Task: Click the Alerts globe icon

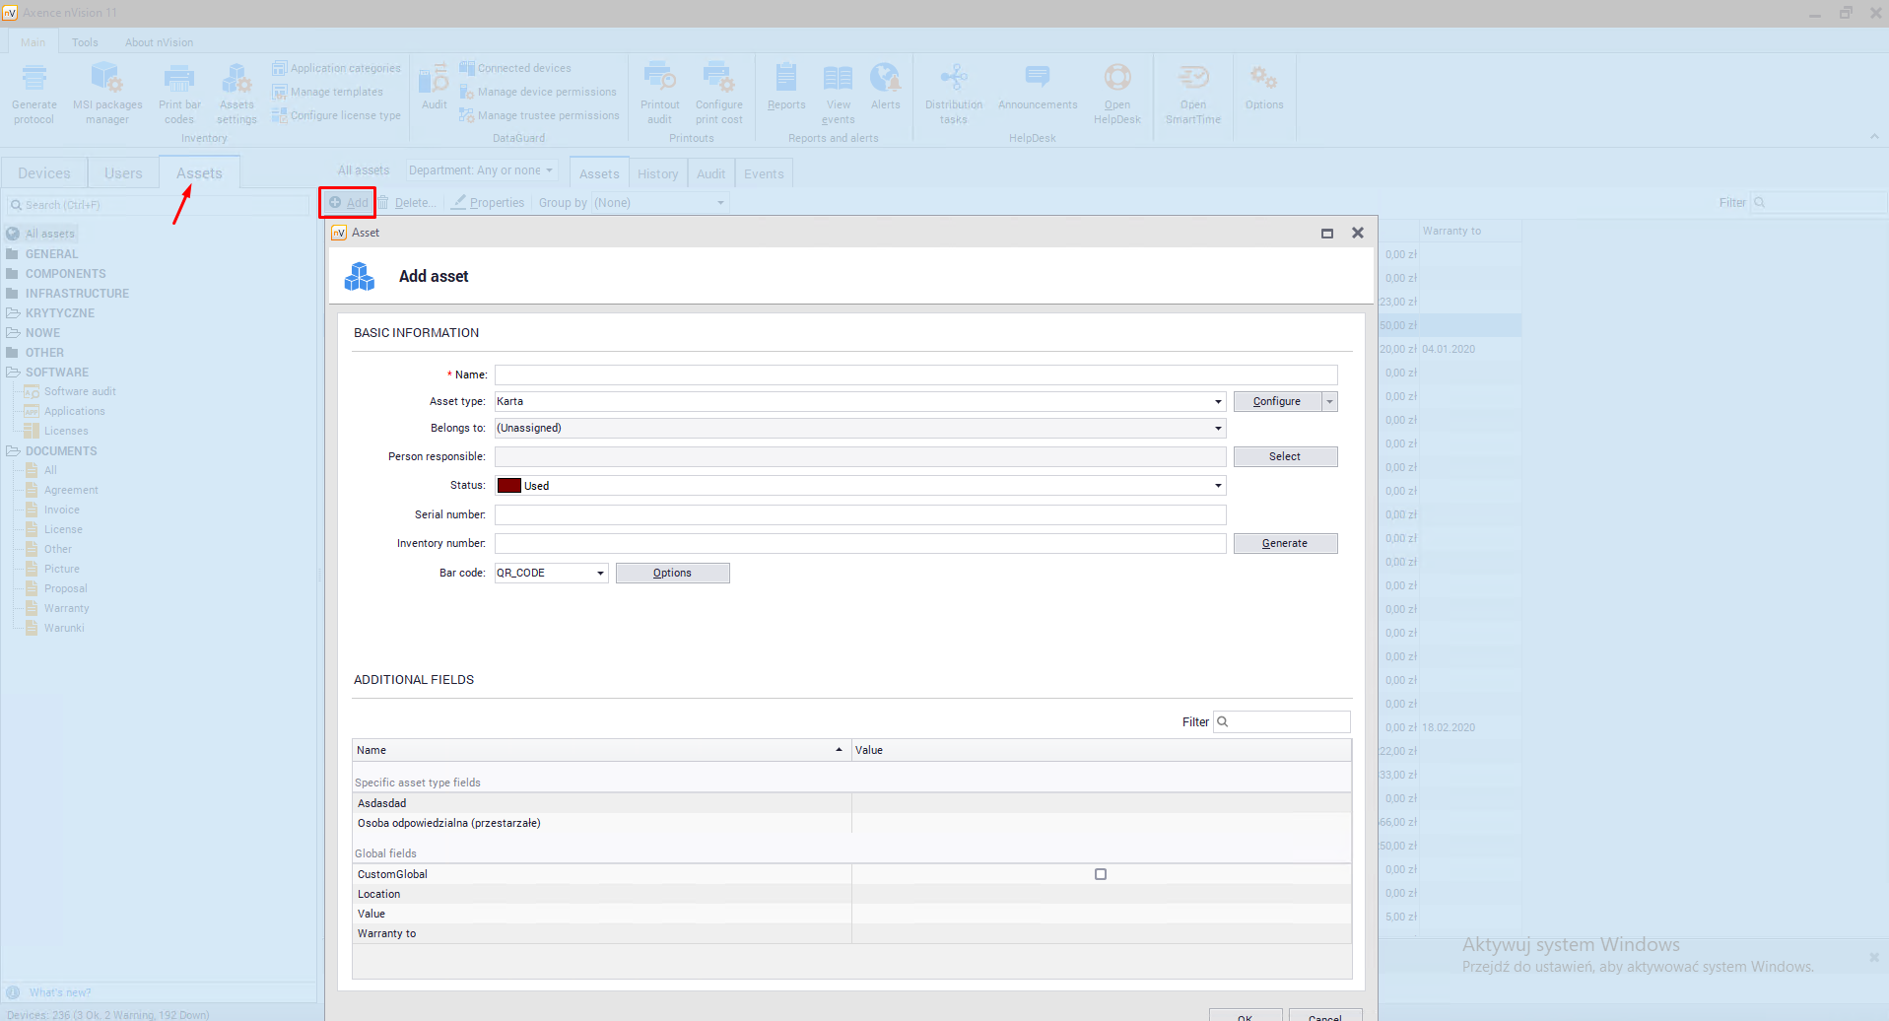Action: (885, 79)
